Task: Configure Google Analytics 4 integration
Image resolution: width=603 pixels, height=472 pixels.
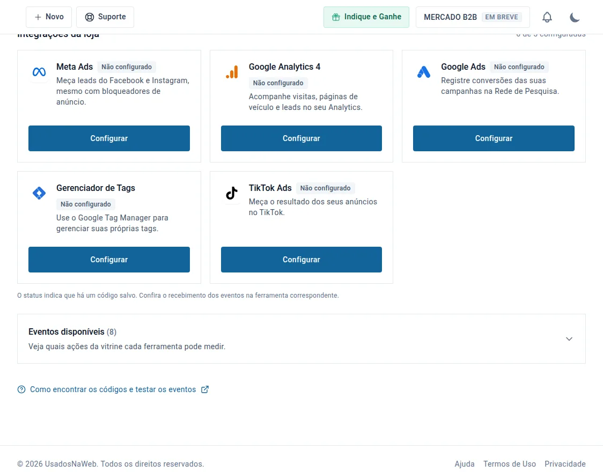Action: point(301,138)
